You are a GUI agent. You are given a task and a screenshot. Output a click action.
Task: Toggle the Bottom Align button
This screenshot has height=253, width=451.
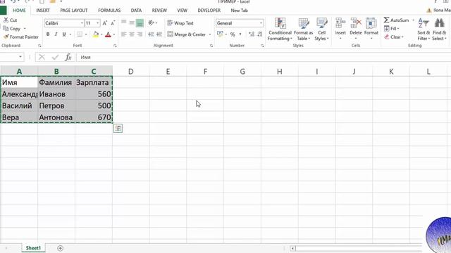140,23
